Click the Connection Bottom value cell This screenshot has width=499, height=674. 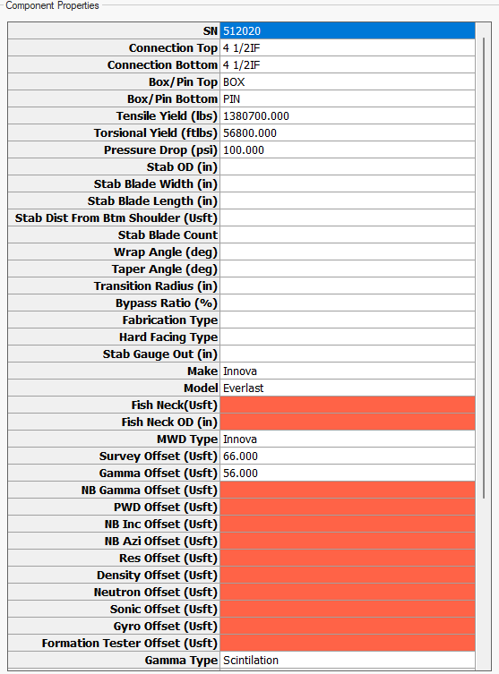click(x=348, y=65)
